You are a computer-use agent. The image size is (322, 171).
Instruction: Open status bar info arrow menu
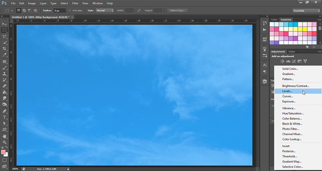pos(68,169)
